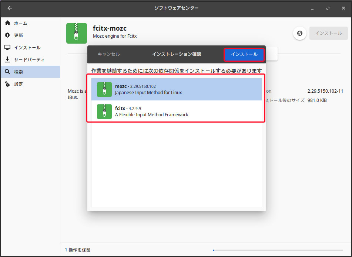
Task: Open 設定 from the sidebar
Action: [x=19, y=84]
